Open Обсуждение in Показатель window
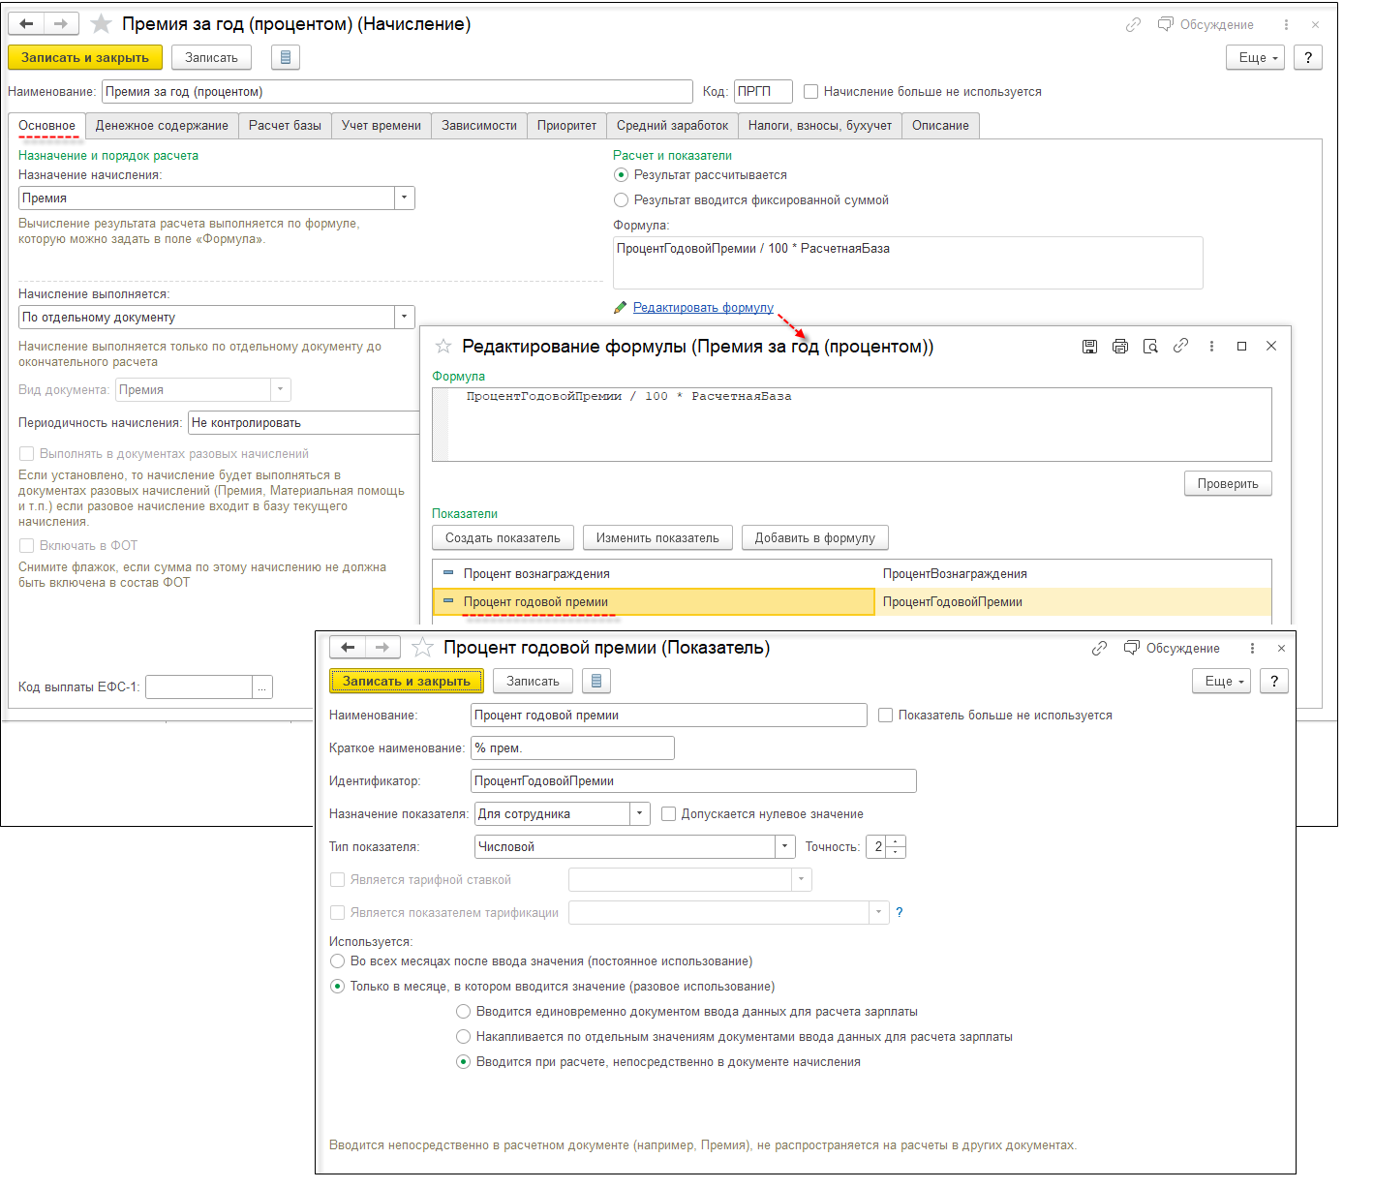The height and width of the screenshot is (1189, 1374). (x=1172, y=648)
